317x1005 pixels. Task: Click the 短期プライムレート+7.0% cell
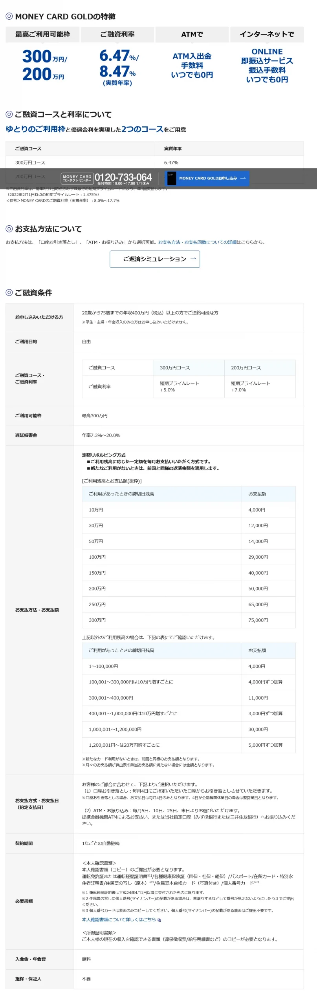pos(260,387)
